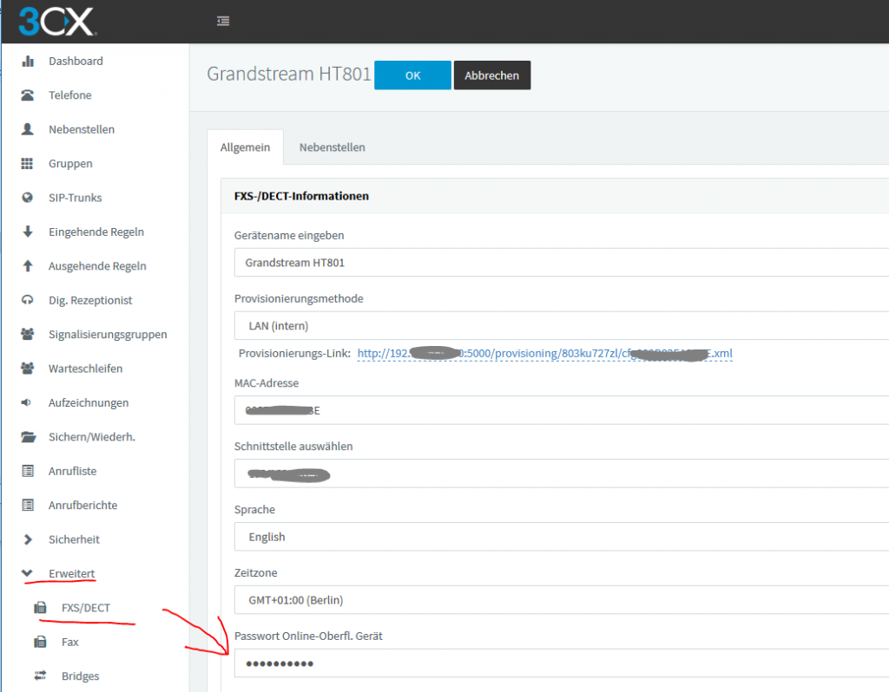Switch to the Allgemein tab
This screenshot has width=889, height=692.
[x=245, y=147]
